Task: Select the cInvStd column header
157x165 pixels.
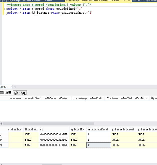Action: click(x=126, y=98)
